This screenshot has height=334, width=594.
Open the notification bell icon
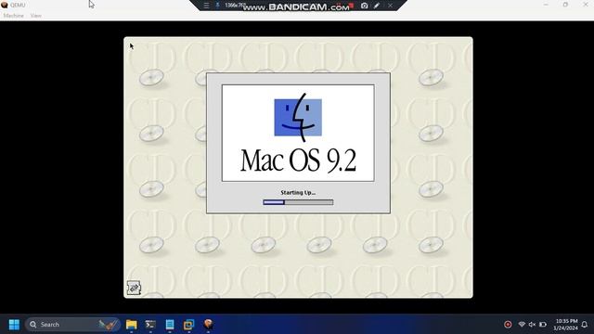(585, 325)
